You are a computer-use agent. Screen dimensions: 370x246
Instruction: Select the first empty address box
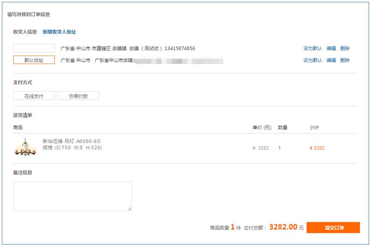(x=34, y=48)
